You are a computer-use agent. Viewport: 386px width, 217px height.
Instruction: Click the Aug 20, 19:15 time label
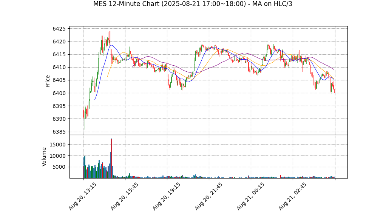pos(167,196)
